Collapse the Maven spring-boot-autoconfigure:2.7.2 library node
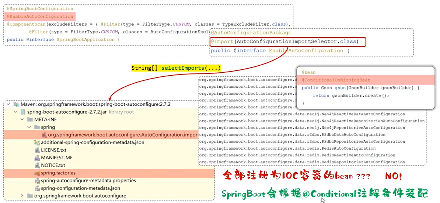The width and height of the screenshot is (440, 203). pyautogui.click(x=8, y=104)
